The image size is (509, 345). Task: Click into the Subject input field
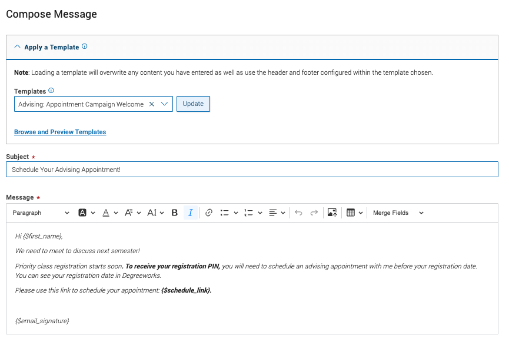(x=252, y=169)
